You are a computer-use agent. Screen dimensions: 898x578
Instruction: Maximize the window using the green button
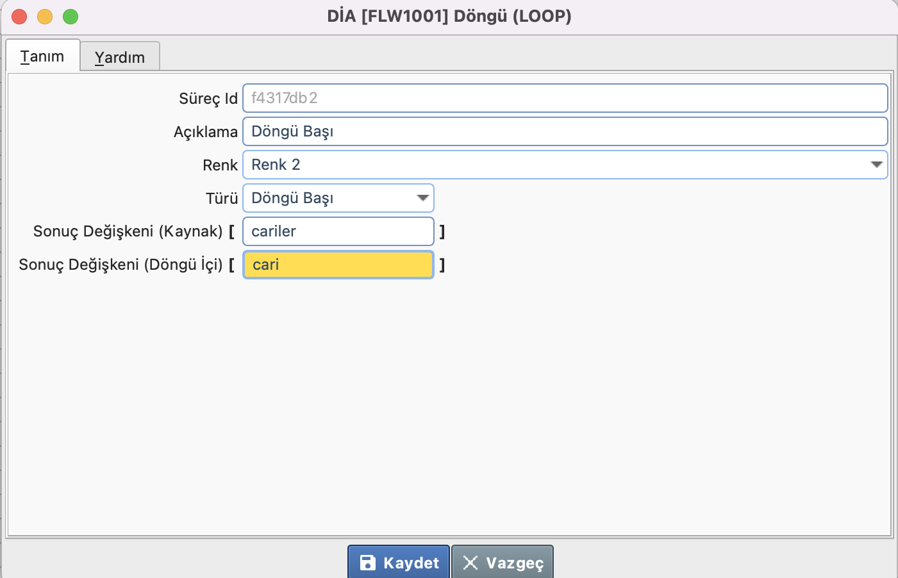pyautogui.click(x=71, y=17)
